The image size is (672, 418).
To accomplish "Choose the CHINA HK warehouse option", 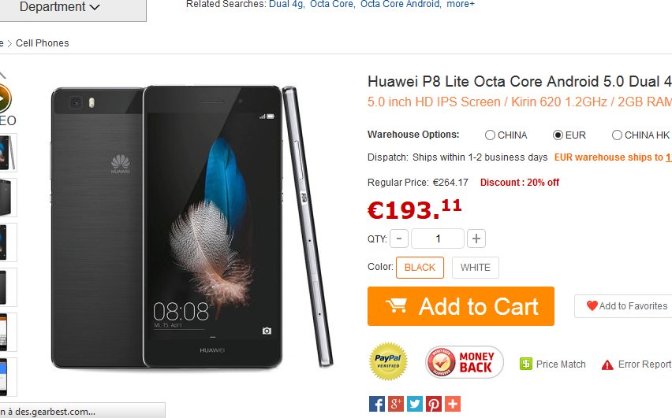I will click(617, 135).
